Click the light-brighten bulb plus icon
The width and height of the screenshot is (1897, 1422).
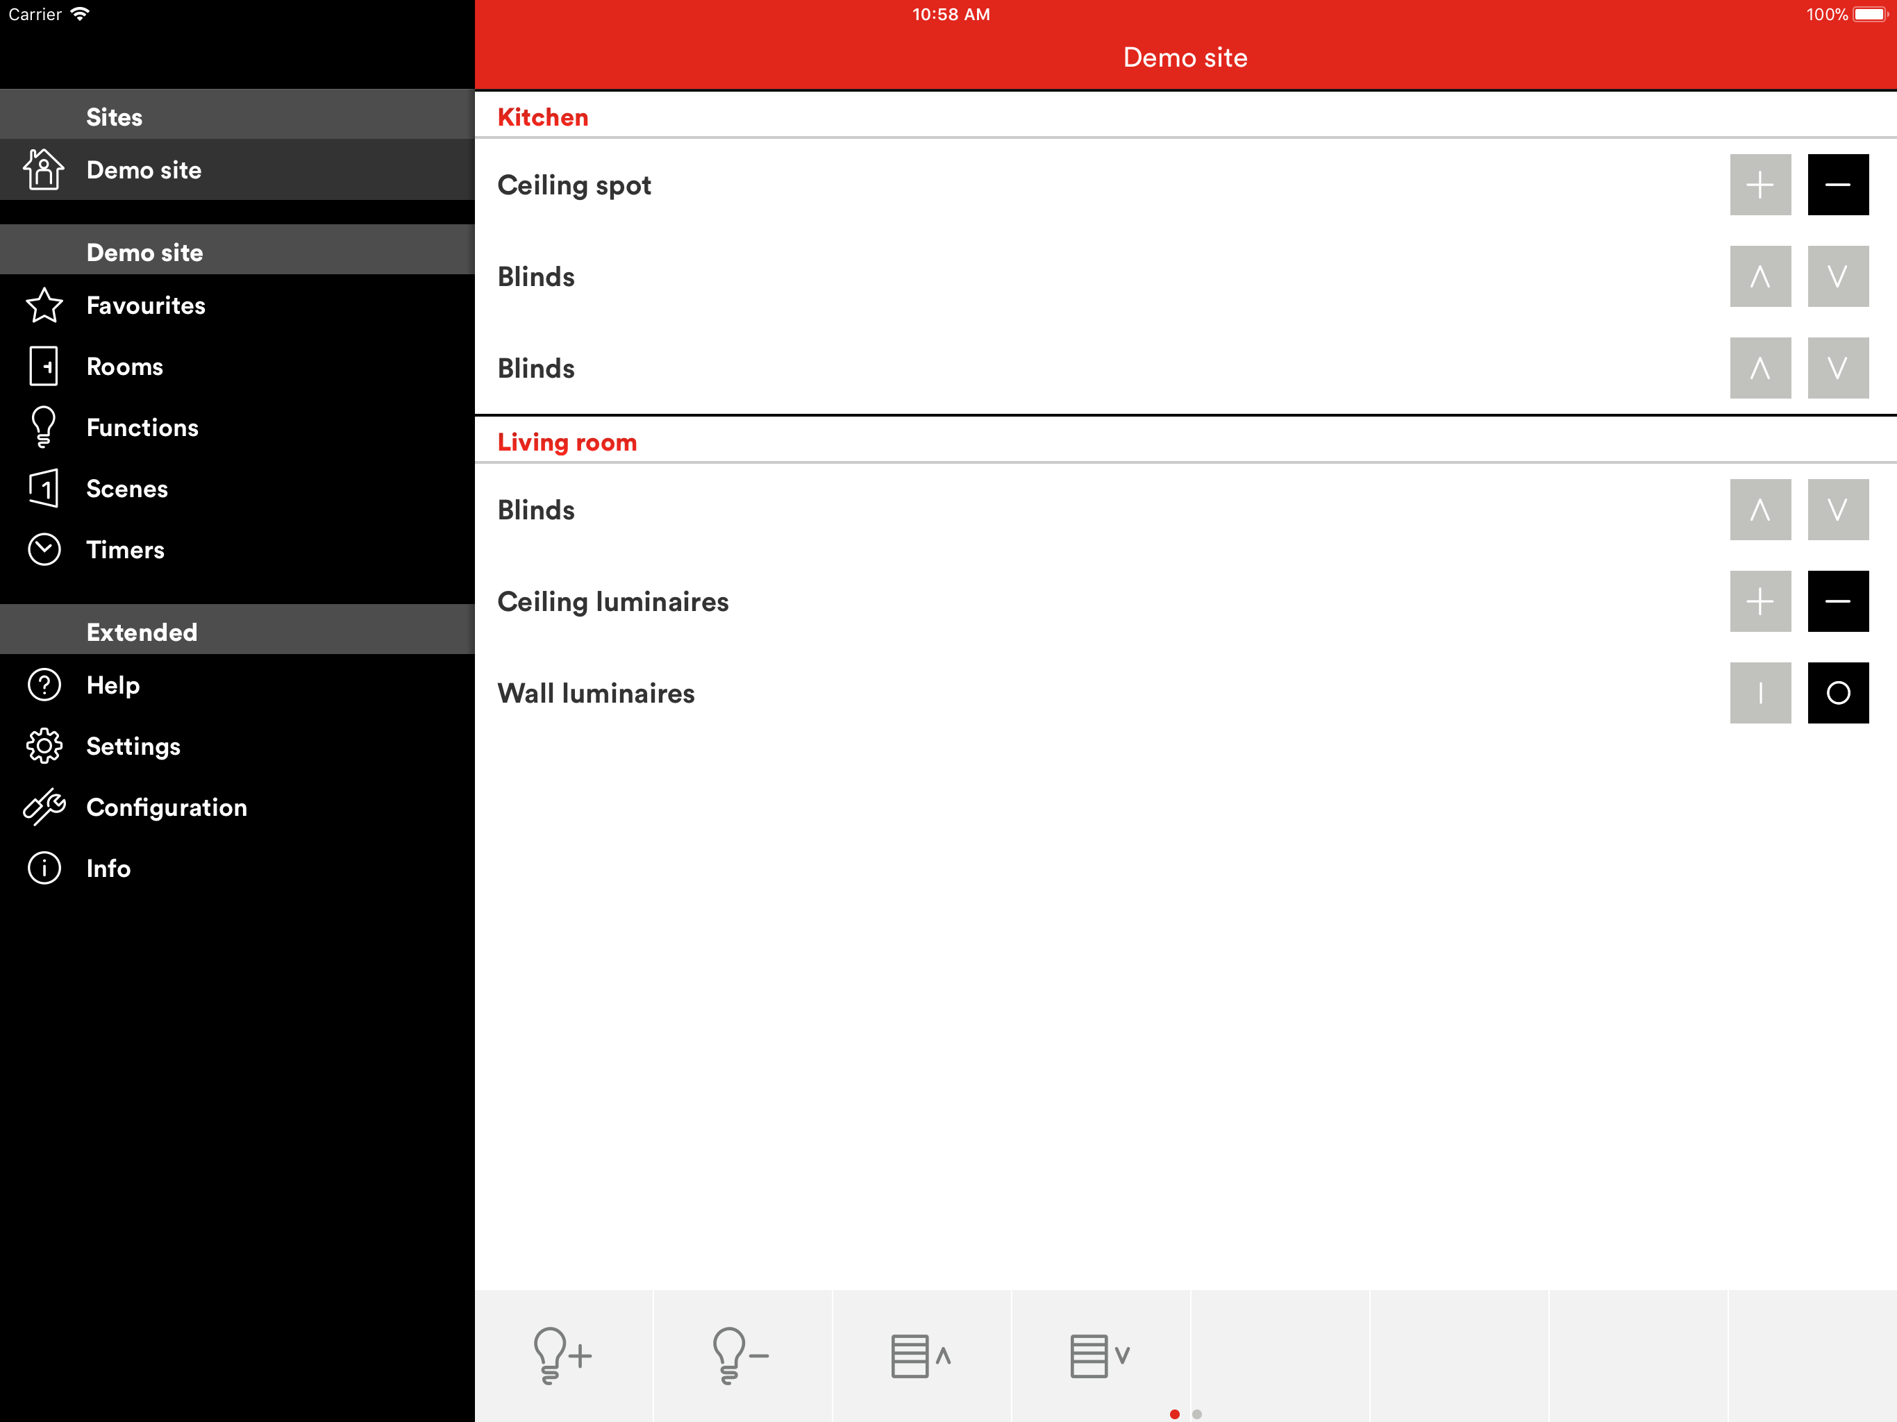(562, 1355)
